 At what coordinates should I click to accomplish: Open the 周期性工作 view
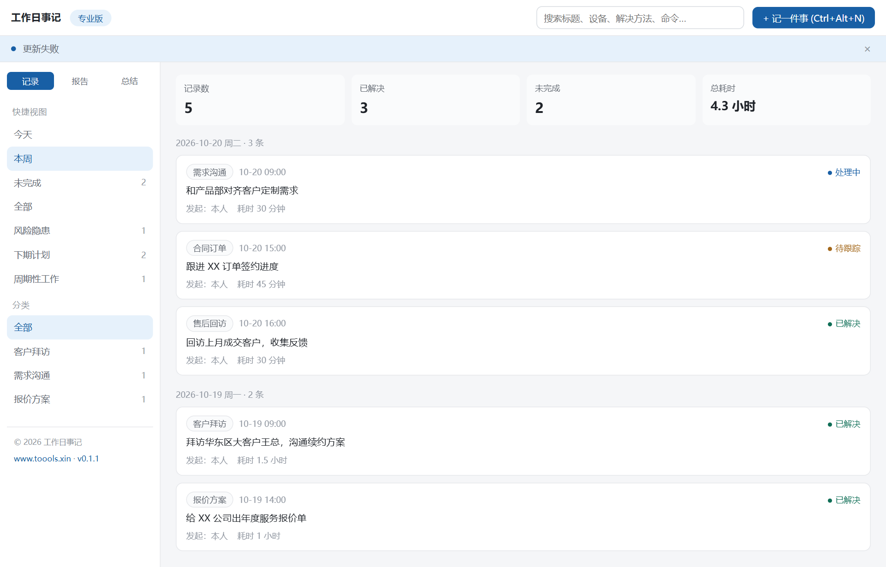coord(80,279)
